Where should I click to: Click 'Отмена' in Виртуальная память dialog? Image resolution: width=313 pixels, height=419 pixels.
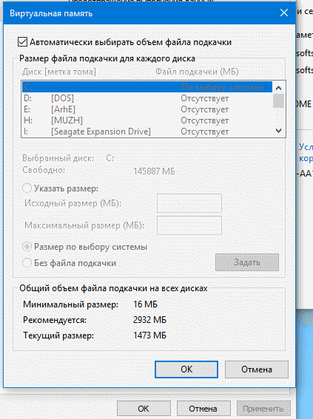257,369
